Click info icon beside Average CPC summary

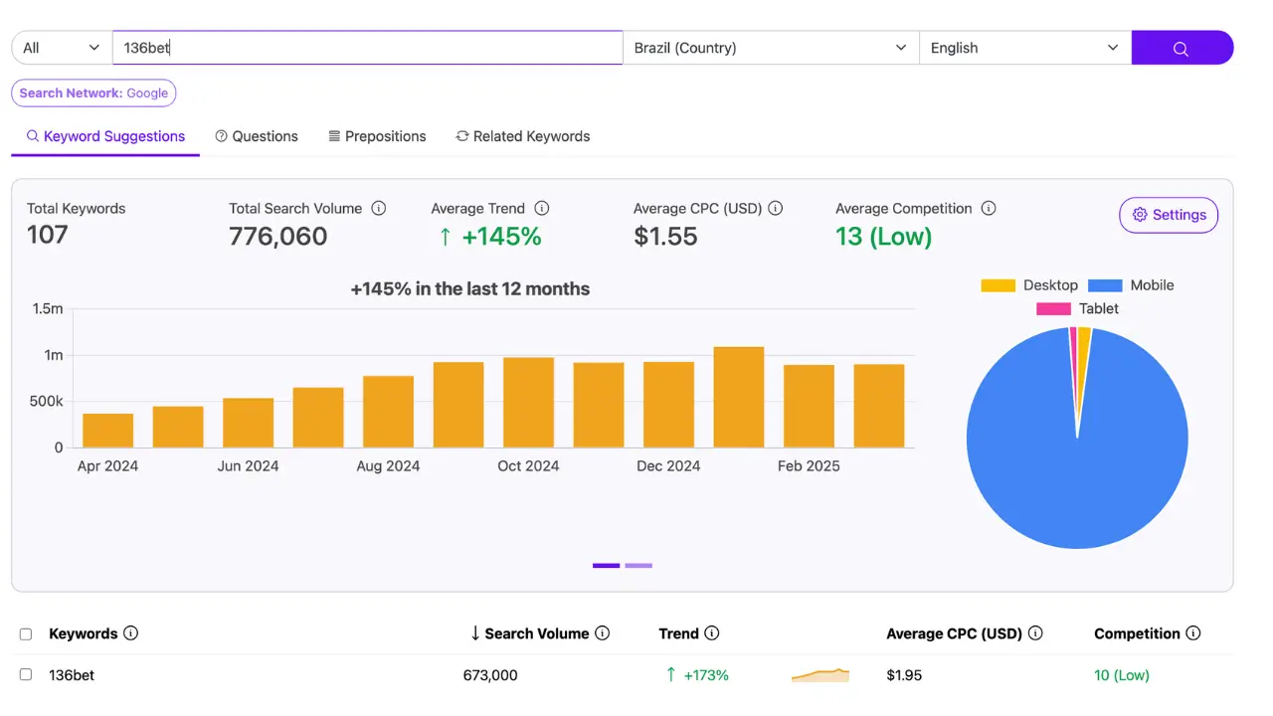[776, 209]
